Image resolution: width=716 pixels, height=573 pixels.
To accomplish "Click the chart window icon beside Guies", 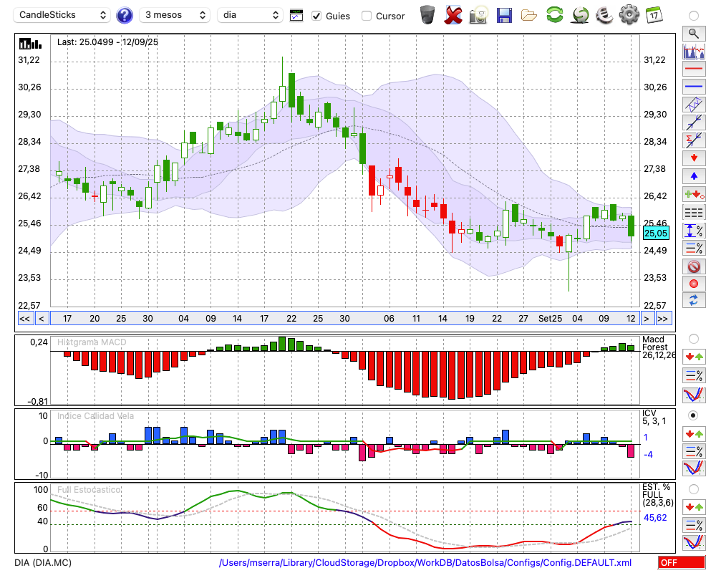I will tap(296, 16).
